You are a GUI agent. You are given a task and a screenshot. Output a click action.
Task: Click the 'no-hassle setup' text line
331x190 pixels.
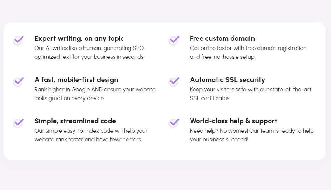[222, 57]
